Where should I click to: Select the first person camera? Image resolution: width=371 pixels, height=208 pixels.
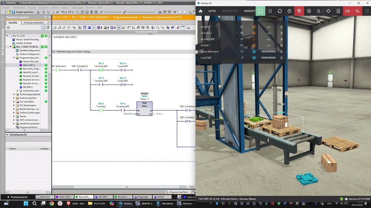point(319,11)
